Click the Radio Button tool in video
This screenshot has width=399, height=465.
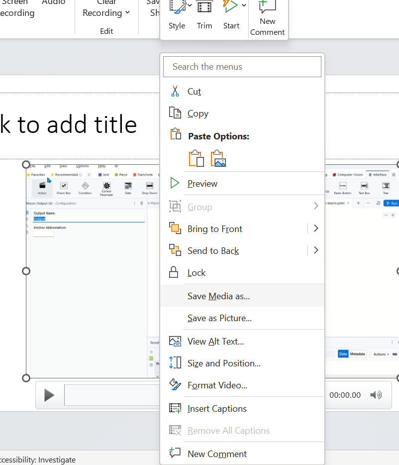tap(343, 188)
